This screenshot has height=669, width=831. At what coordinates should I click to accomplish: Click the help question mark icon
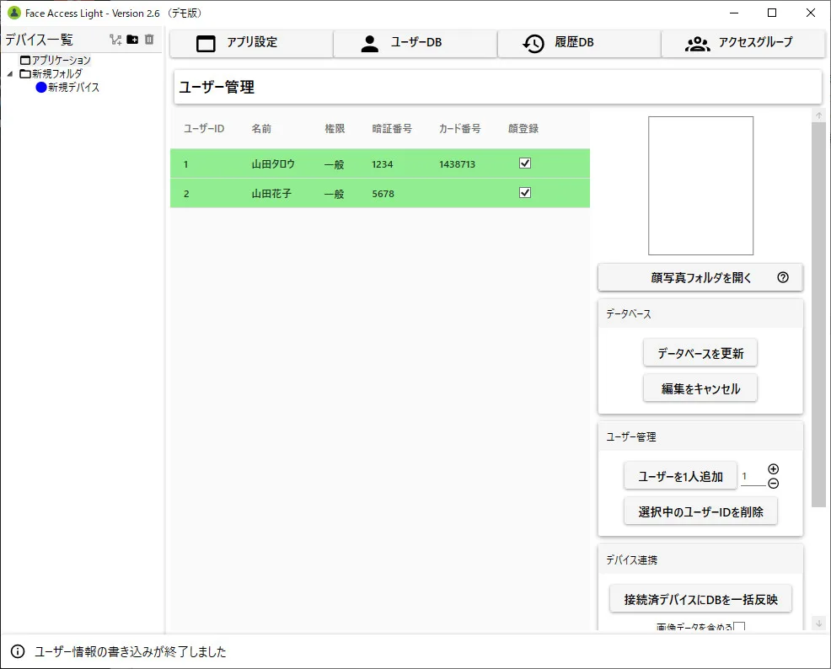tap(782, 277)
